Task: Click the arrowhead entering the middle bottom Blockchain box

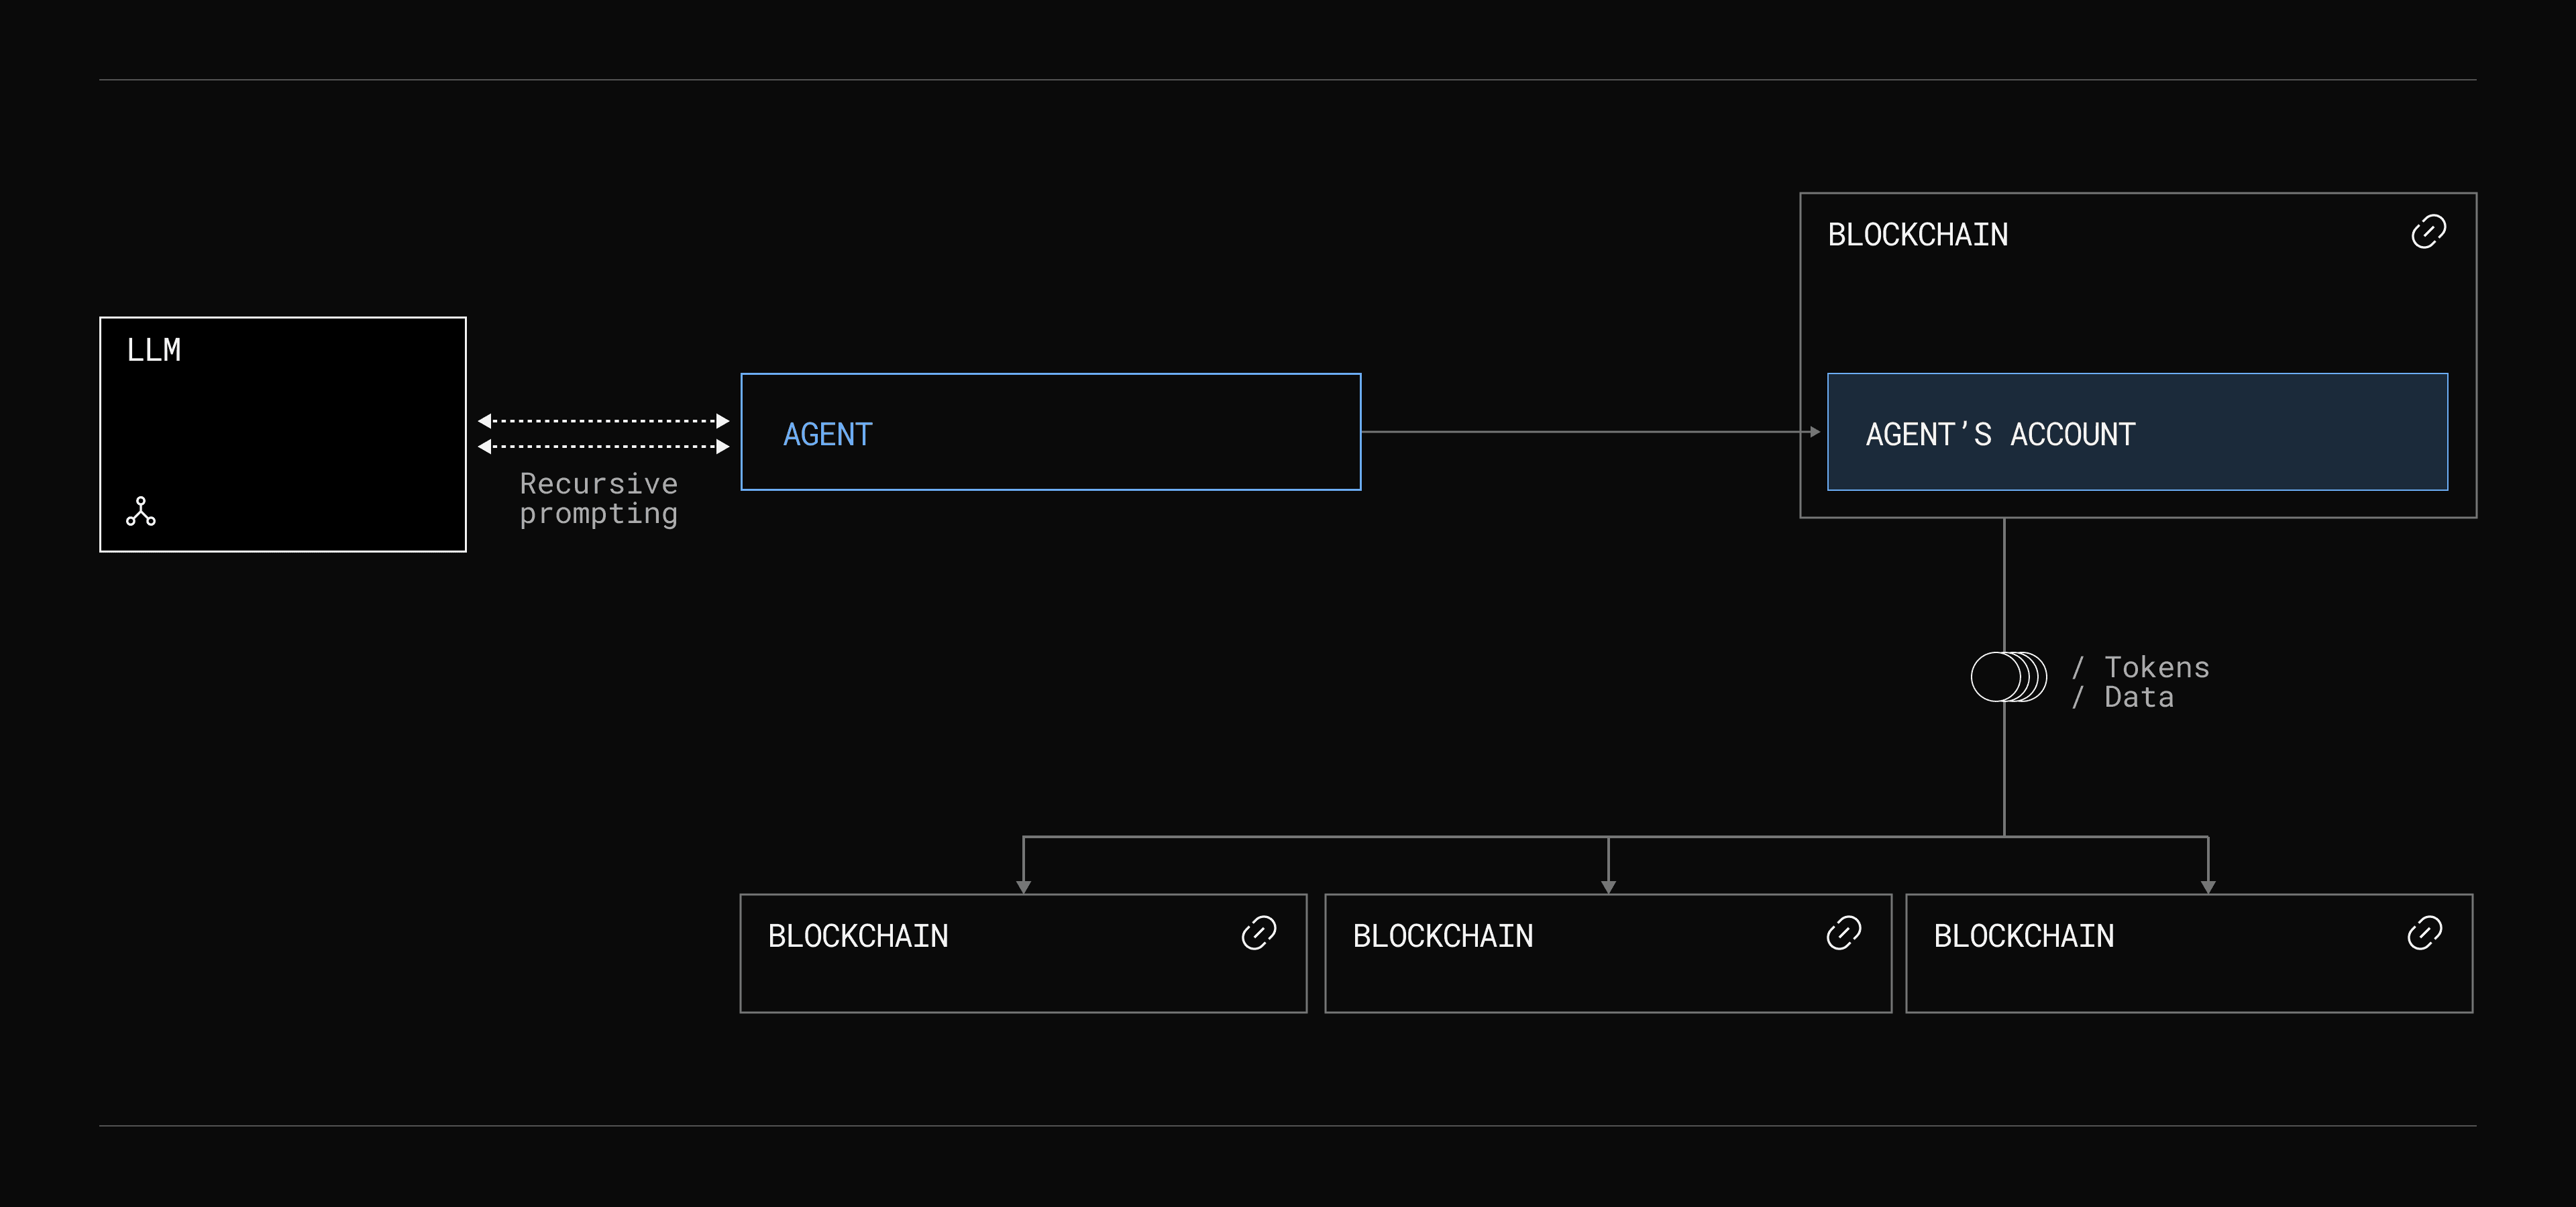Action: coord(1608,886)
